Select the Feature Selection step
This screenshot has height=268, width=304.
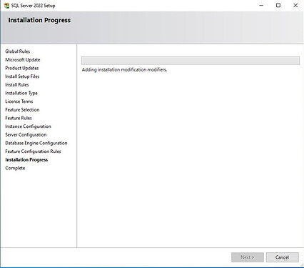click(x=22, y=109)
